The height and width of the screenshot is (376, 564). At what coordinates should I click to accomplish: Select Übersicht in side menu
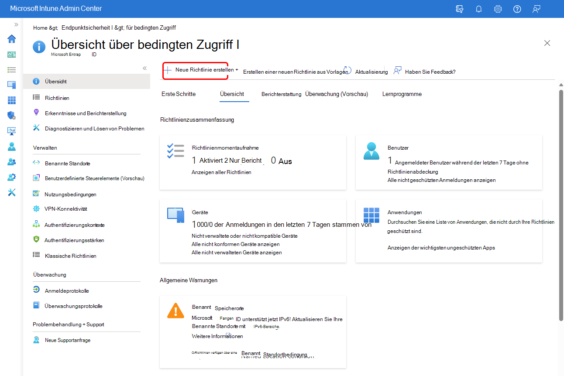(x=87, y=82)
